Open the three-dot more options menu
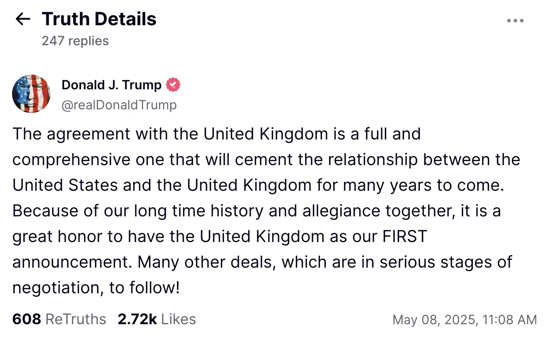Viewport: 547px width, 337px height. [515, 21]
